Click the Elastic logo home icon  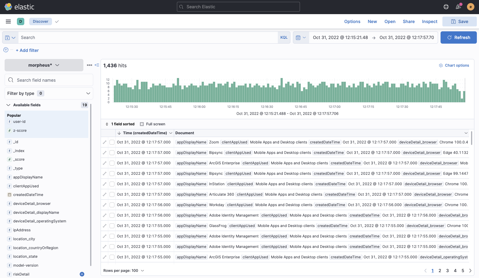8,7
